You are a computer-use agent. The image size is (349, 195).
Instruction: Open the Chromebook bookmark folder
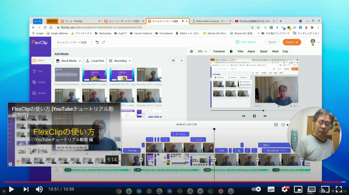click(x=164, y=34)
